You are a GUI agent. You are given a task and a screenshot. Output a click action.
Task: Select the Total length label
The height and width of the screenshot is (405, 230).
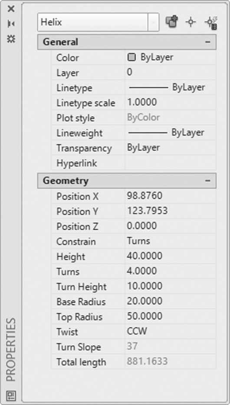(82, 362)
